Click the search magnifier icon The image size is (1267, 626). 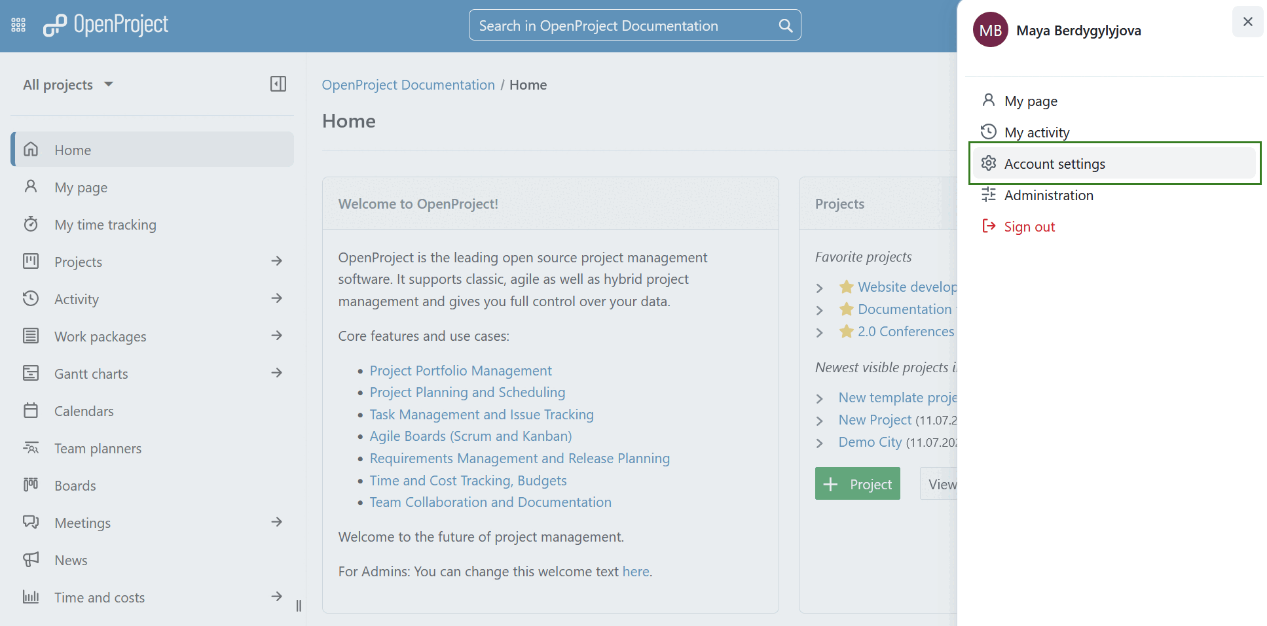tap(785, 26)
